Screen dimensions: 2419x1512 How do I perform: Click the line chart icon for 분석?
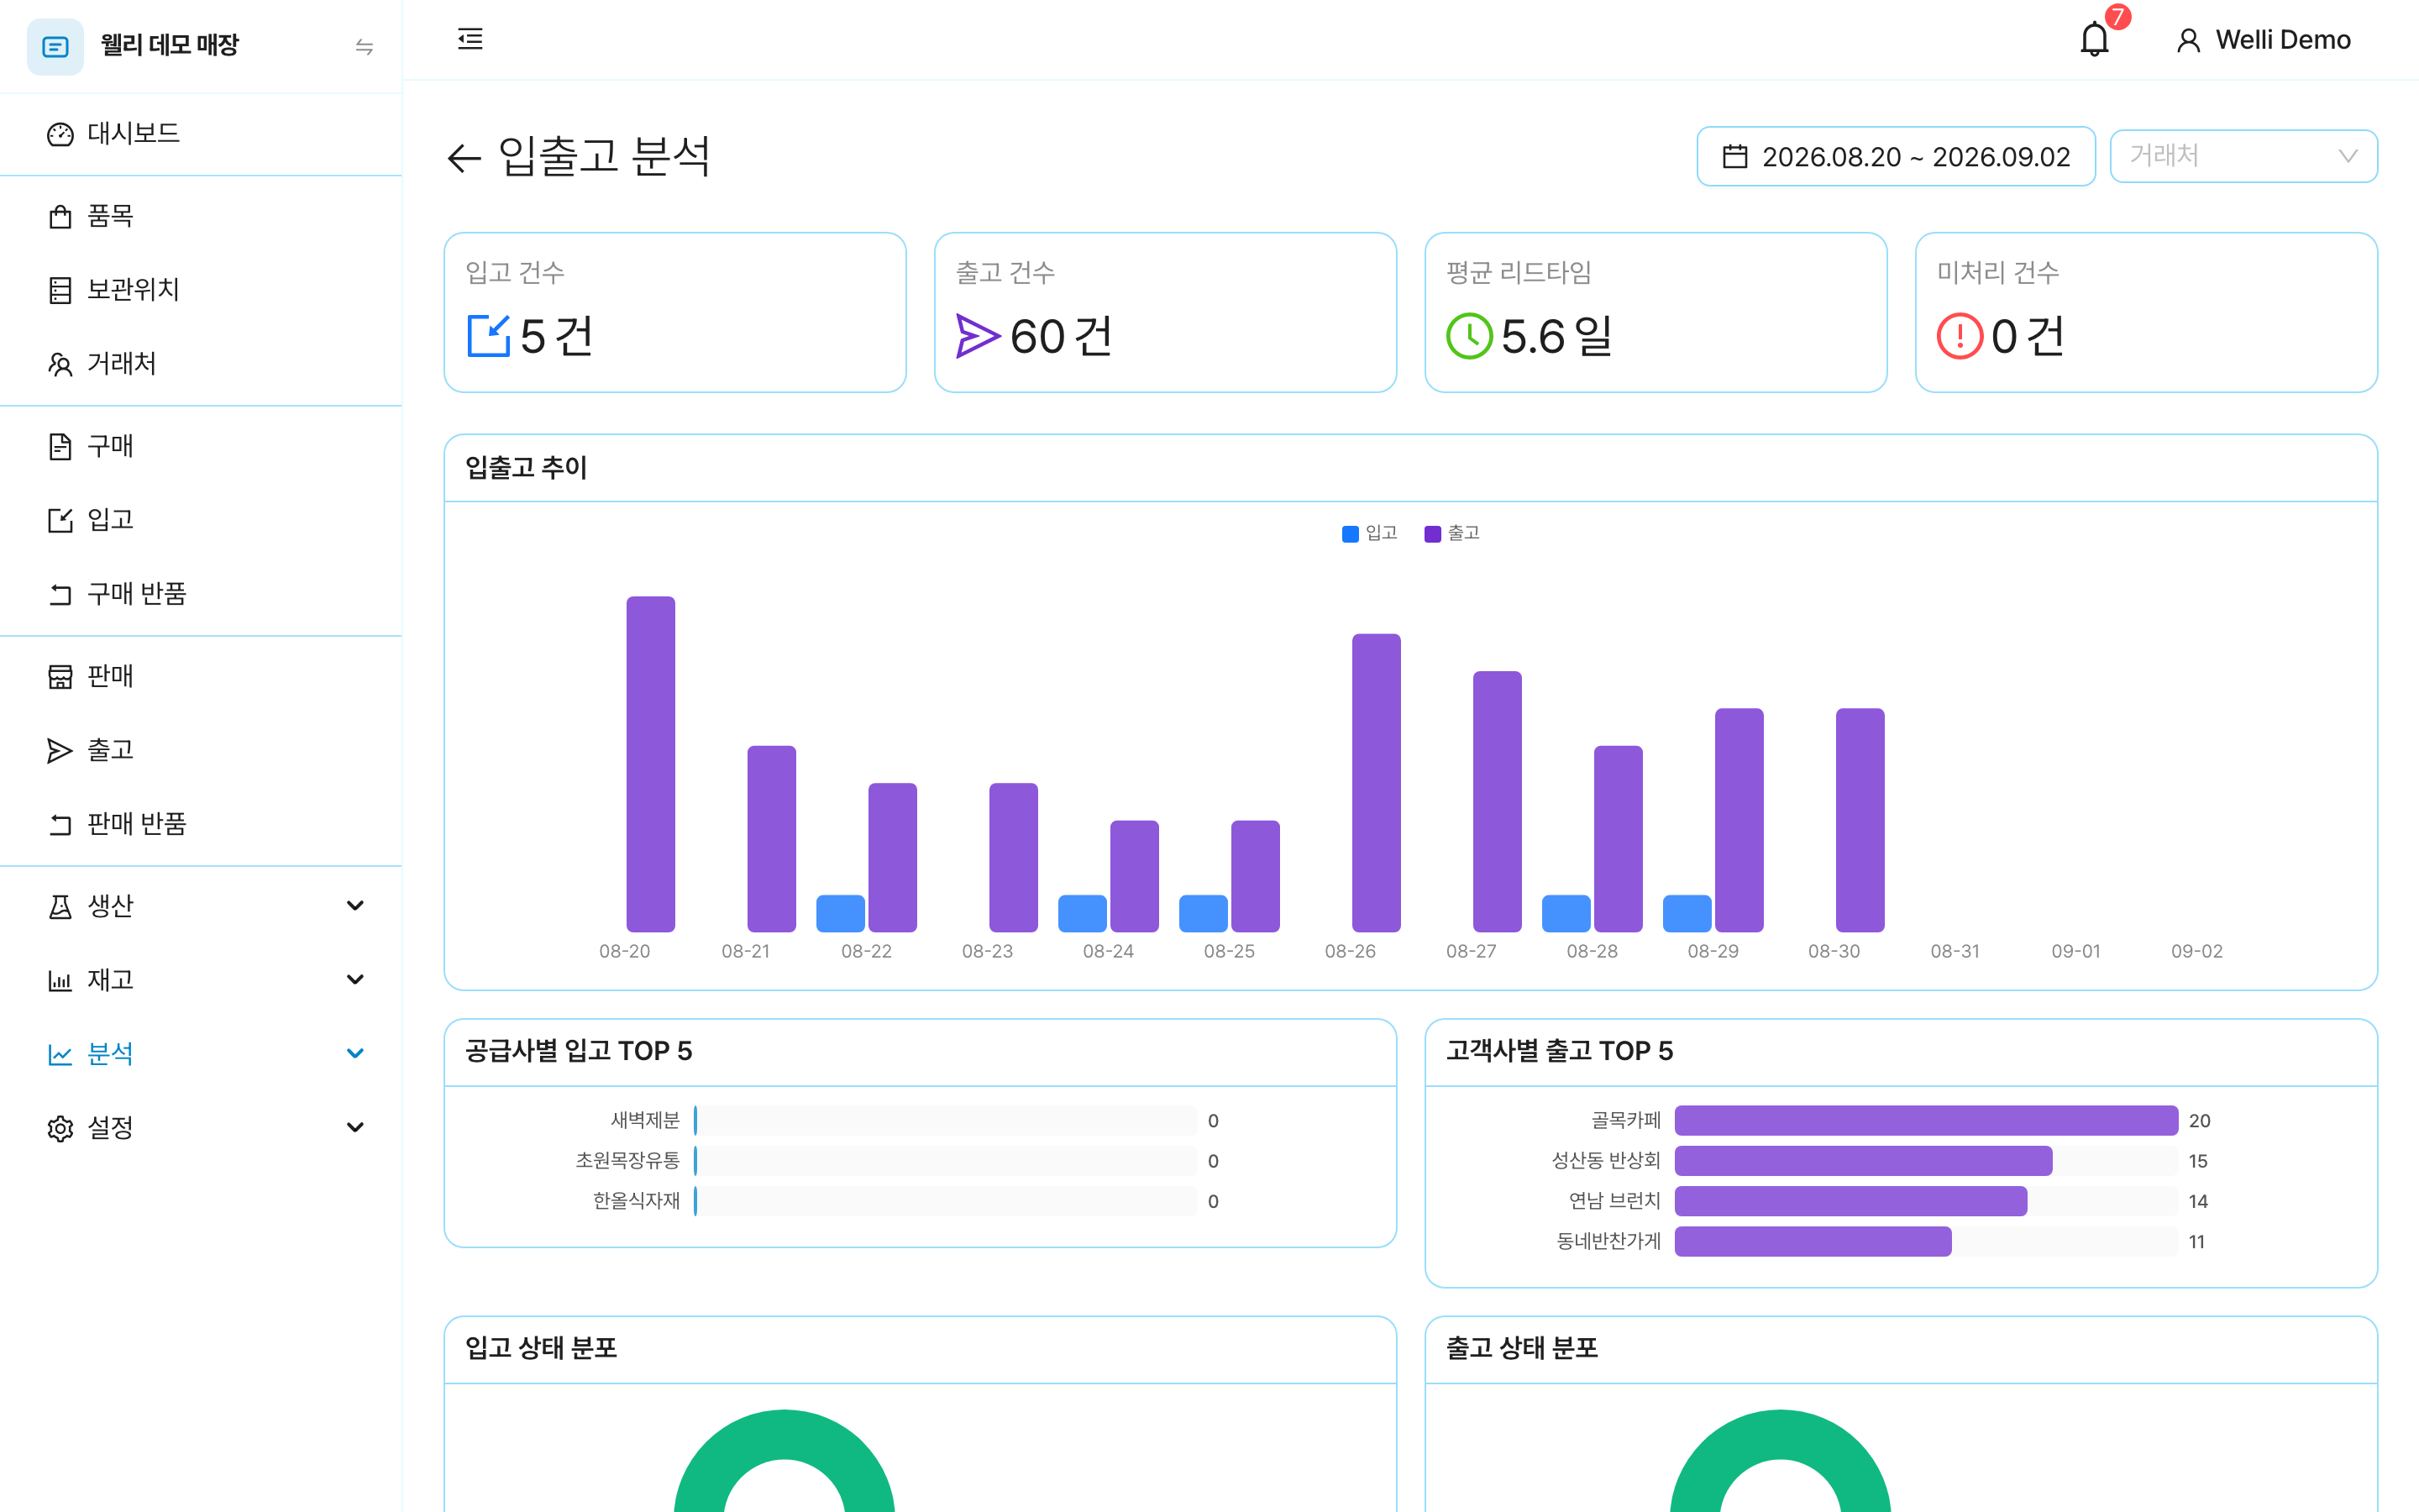pyautogui.click(x=60, y=1054)
